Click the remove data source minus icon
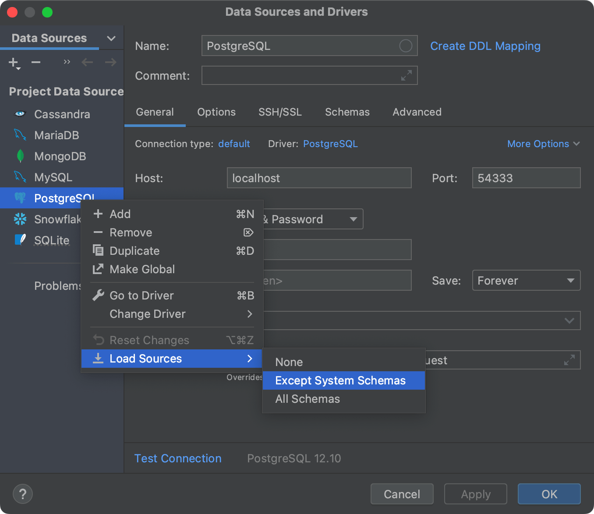 (36, 63)
